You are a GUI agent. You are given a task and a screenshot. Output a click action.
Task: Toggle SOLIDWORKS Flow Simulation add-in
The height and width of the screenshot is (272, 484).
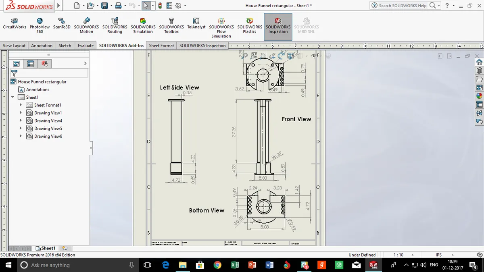(221, 27)
